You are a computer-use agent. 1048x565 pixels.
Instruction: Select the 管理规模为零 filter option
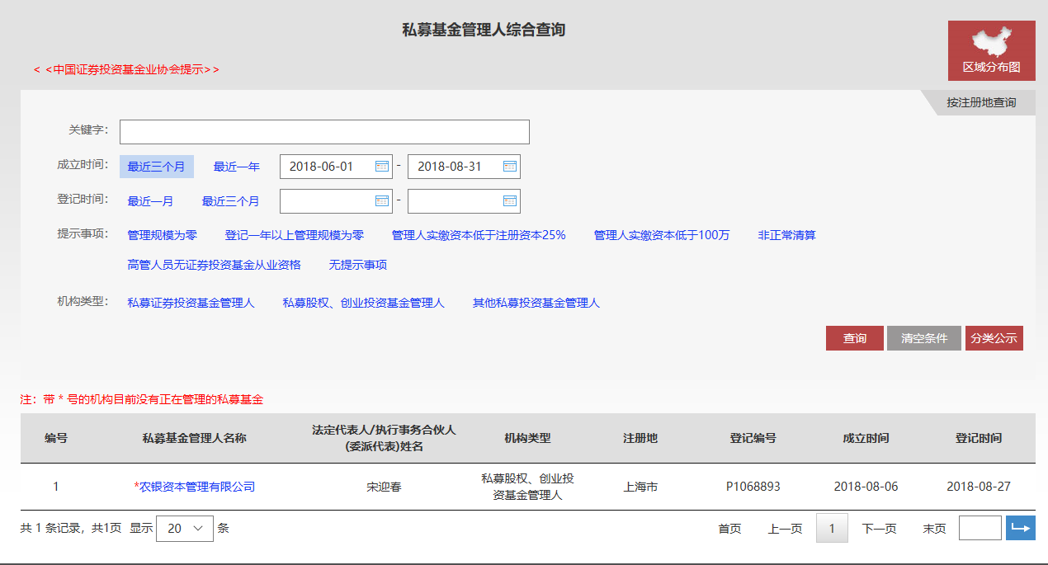162,235
